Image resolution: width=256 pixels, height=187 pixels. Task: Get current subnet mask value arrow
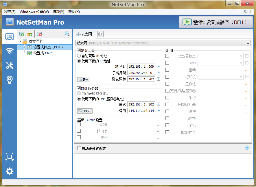pos(159,73)
